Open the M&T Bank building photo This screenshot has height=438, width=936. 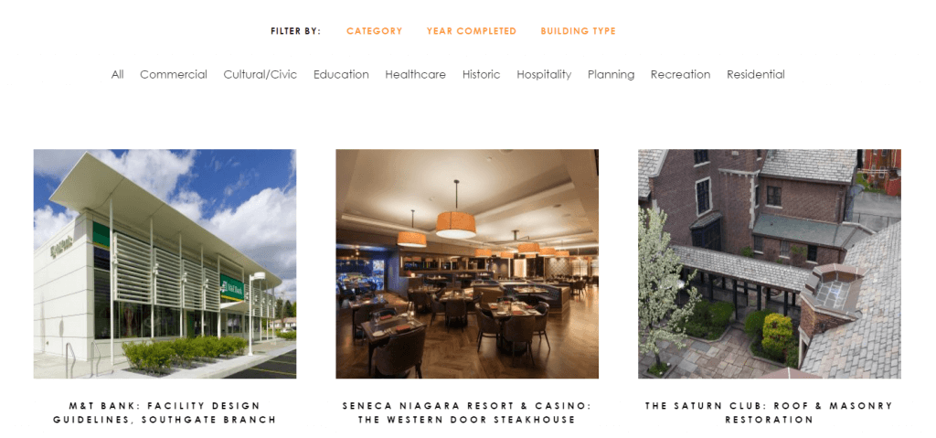pos(165,263)
